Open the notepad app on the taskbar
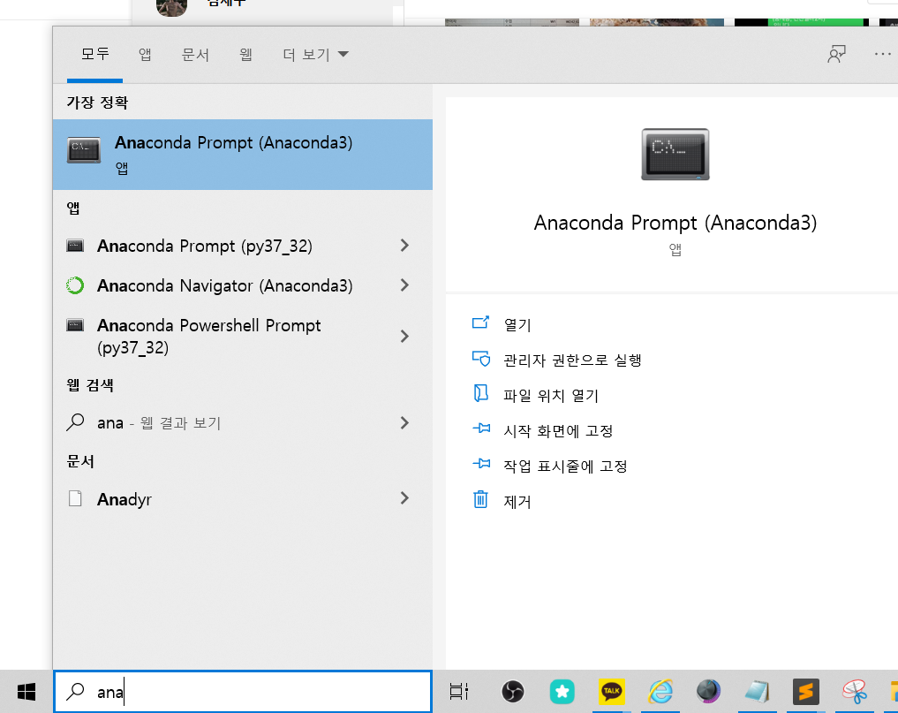 [757, 691]
